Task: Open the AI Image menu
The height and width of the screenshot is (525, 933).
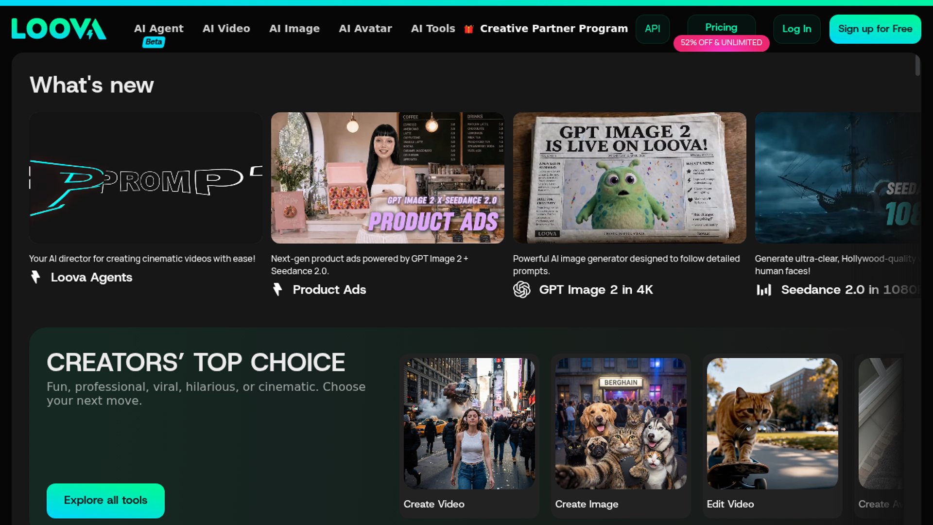Action: click(x=294, y=28)
